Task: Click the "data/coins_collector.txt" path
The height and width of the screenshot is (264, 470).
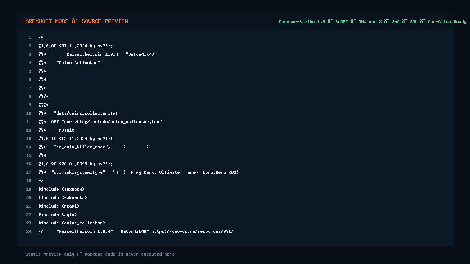Action: pyautogui.click(x=87, y=113)
